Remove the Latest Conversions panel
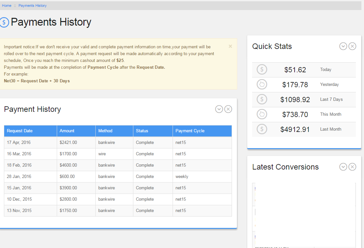Viewport: 364px width, 248px height. [352, 167]
